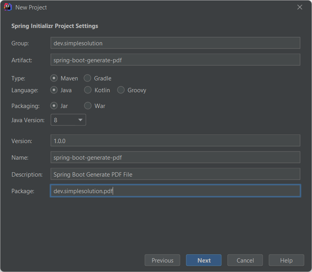312x272 pixels.
Task: Click the IntelliJ IDEA logo icon
Action: coord(8,7)
